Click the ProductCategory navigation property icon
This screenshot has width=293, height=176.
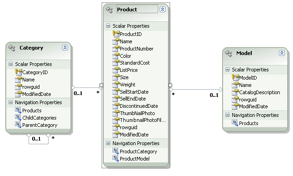pos(116,151)
